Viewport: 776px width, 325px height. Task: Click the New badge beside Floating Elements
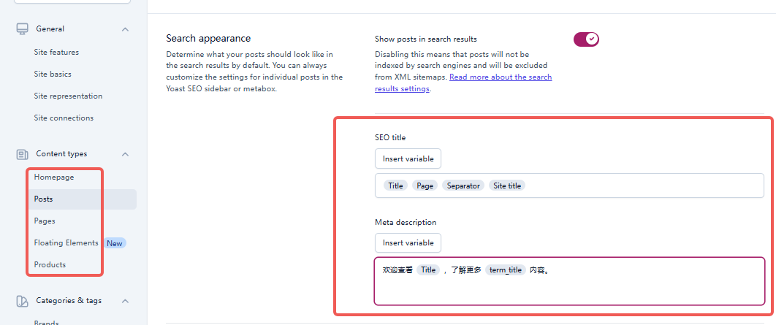pos(115,243)
